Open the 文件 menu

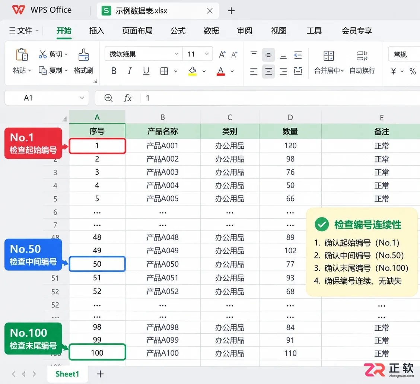pos(23,31)
